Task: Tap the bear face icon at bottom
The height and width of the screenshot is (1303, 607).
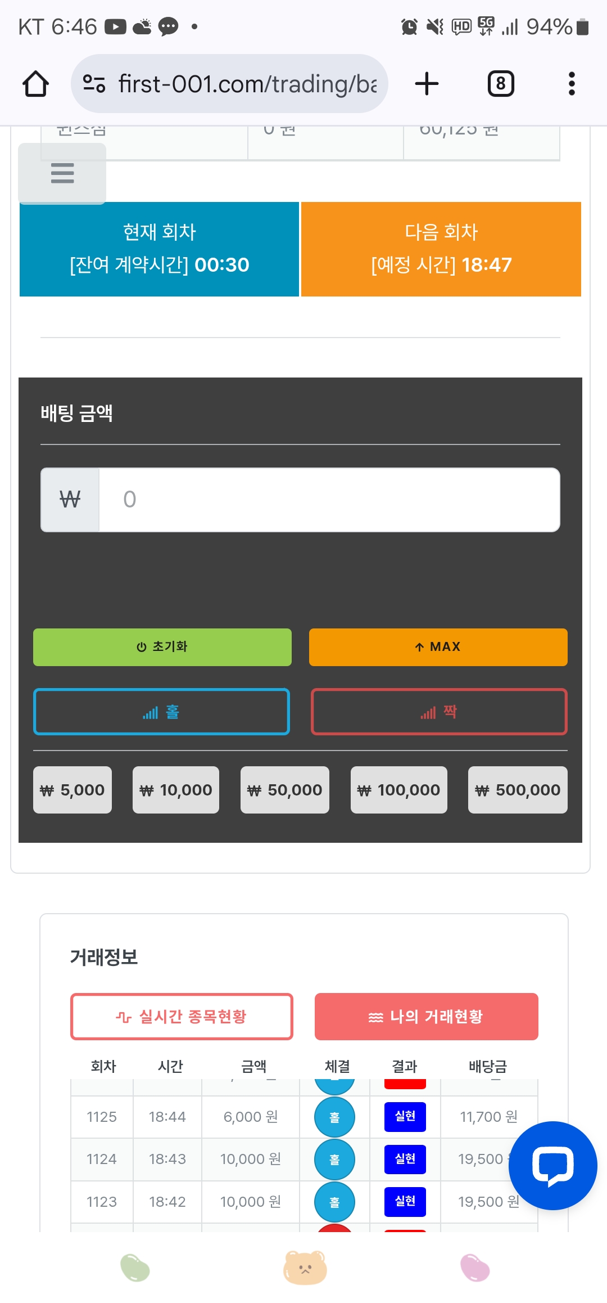Action: click(305, 1268)
